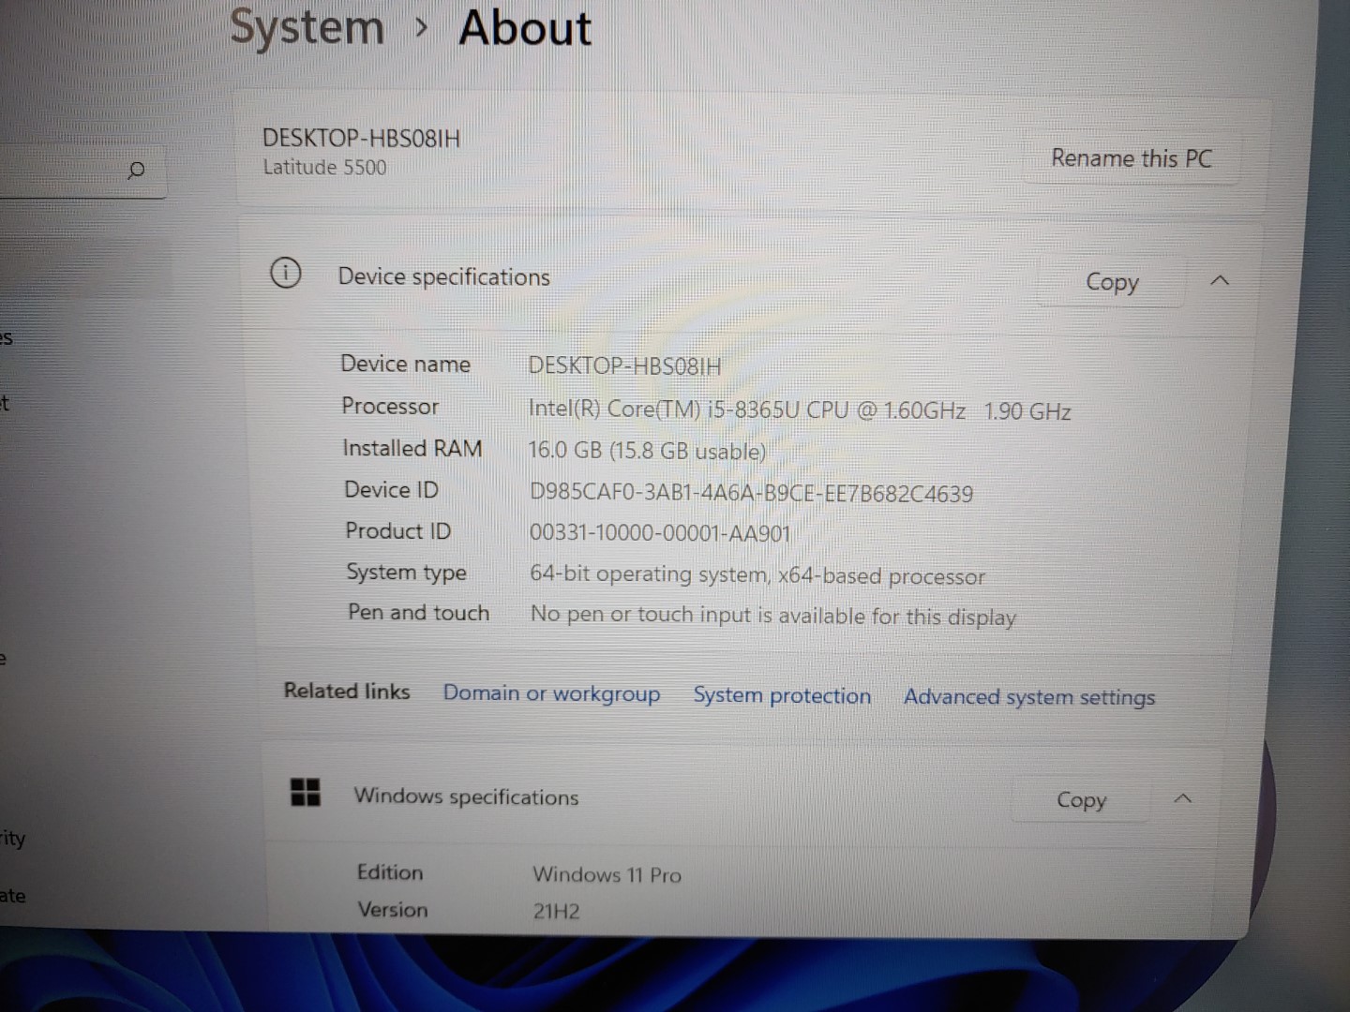The image size is (1350, 1012).
Task: Select the Product ID value 00331-10000-00001-AA901
Action: pyautogui.click(x=660, y=533)
